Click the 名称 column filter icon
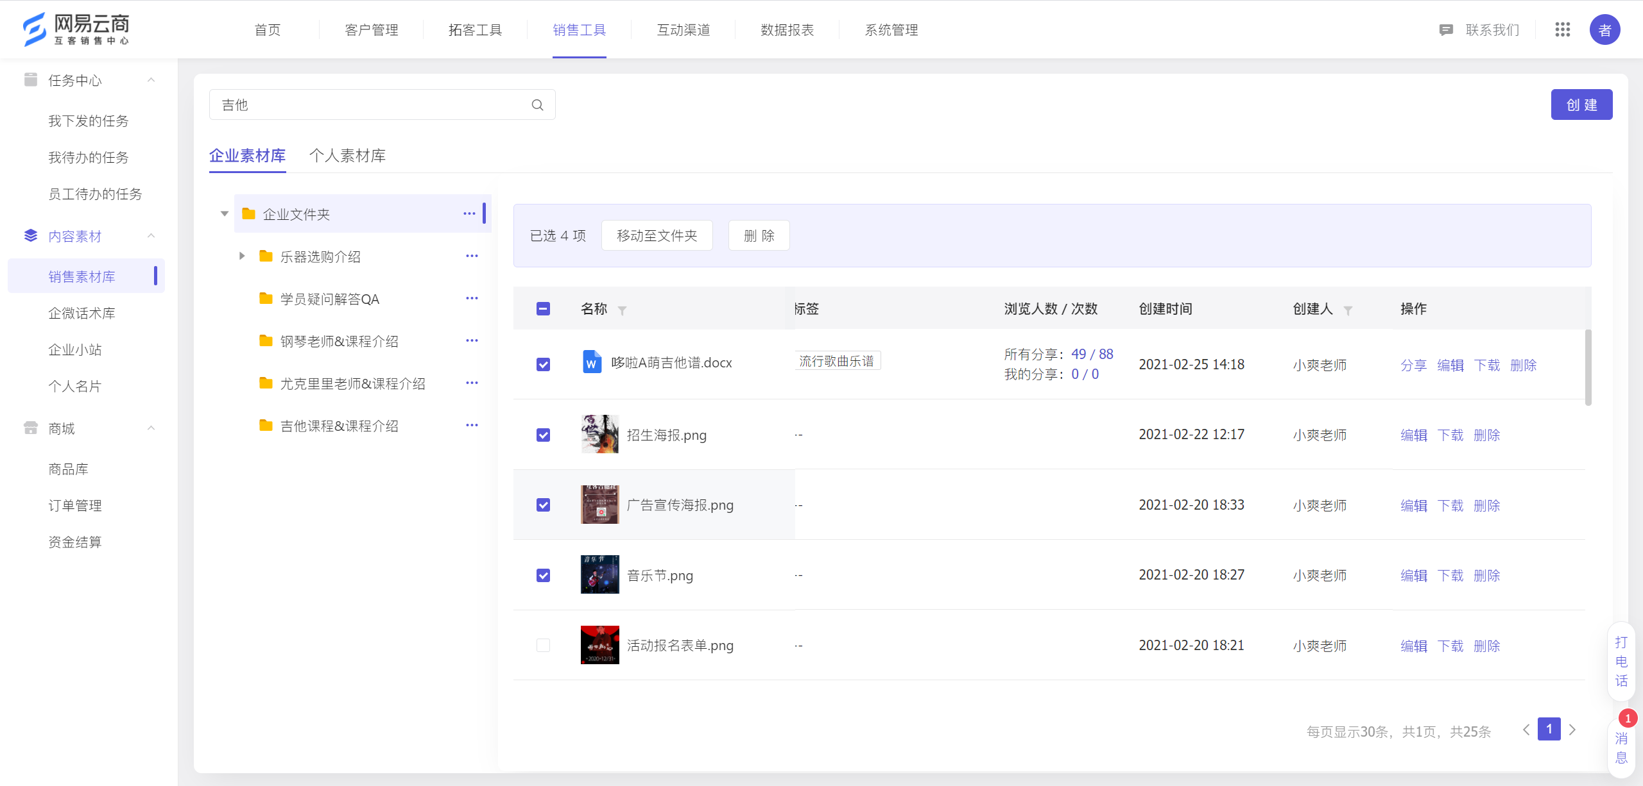The width and height of the screenshot is (1643, 786). coord(622,310)
